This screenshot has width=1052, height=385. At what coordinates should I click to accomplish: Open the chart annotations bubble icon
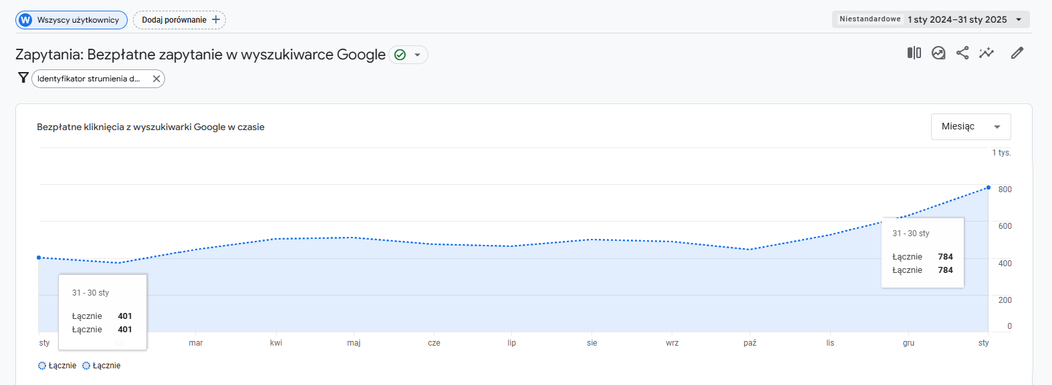[x=938, y=53]
